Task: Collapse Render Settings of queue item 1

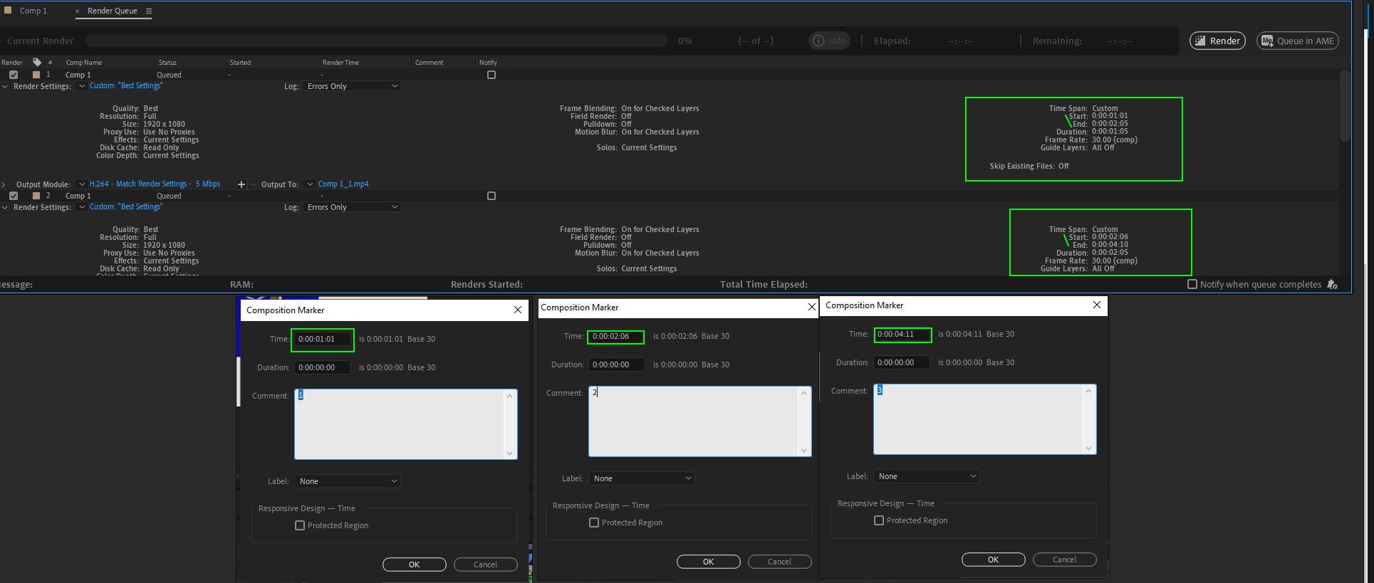Action: coord(5,86)
